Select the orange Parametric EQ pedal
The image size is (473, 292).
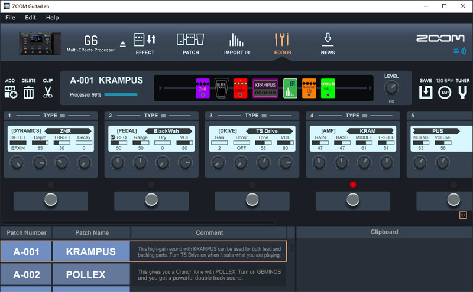[309, 88]
